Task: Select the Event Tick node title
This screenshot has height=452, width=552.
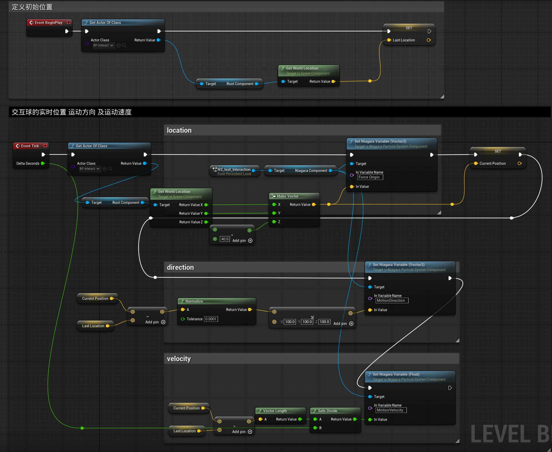Action: tap(30, 146)
